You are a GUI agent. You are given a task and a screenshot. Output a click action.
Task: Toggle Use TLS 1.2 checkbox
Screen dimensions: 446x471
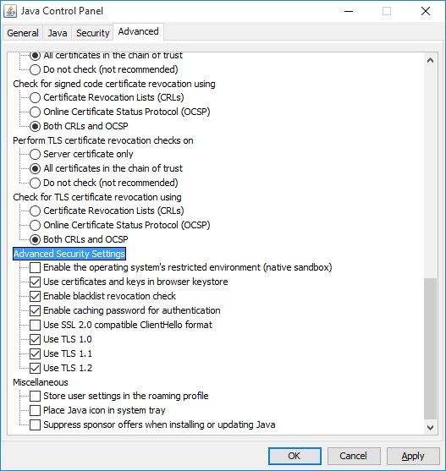(x=36, y=368)
